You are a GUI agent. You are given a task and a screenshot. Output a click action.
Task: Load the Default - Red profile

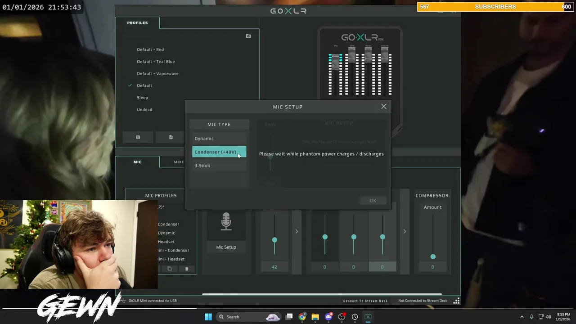point(150,49)
